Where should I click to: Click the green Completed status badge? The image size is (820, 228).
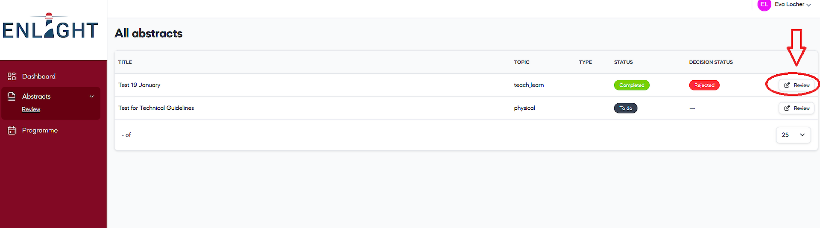[632, 85]
